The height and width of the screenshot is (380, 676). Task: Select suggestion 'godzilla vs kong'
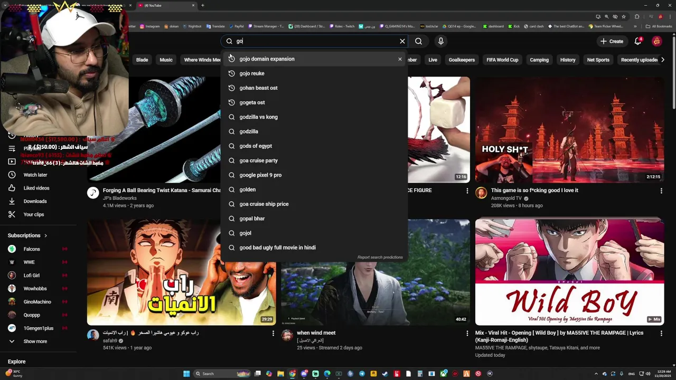(314, 117)
